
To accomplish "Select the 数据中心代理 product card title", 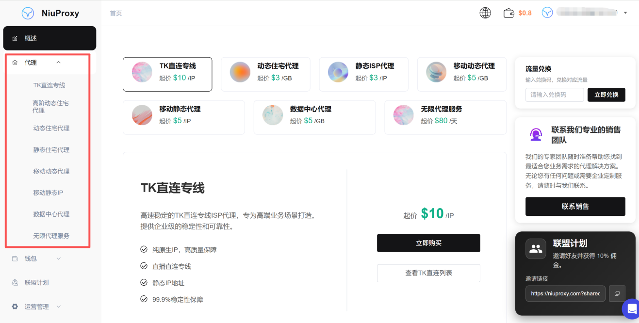I will coord(311,109).
